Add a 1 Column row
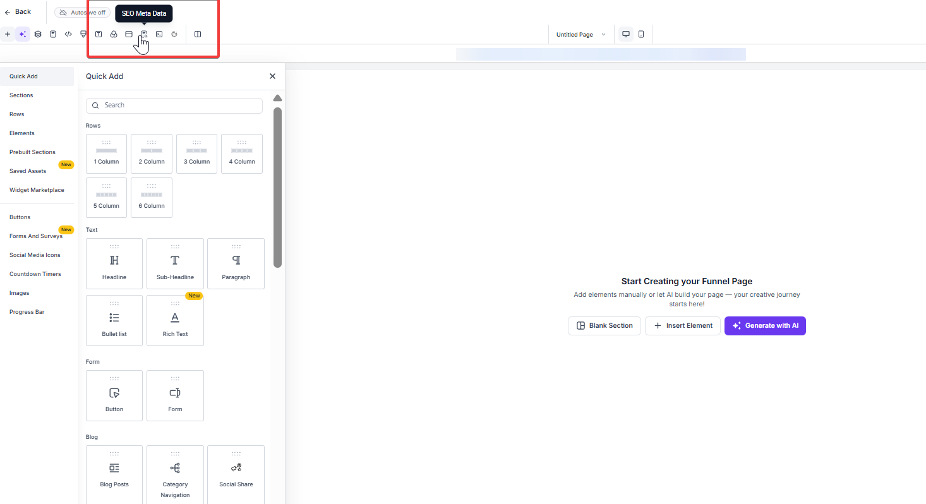Viewport: 926px width, 504px height. [106, 153]
